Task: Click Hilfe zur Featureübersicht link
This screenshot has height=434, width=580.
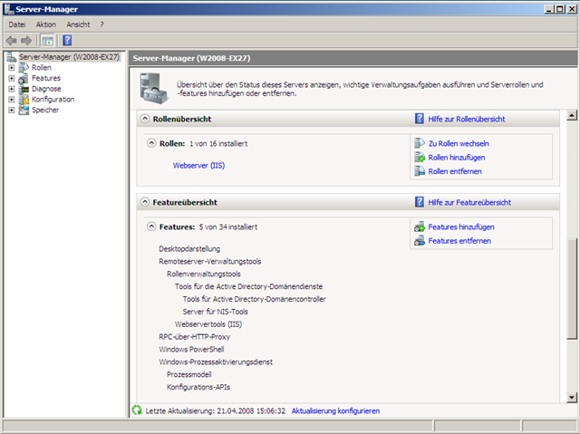Action: click(x=469, y=202)
